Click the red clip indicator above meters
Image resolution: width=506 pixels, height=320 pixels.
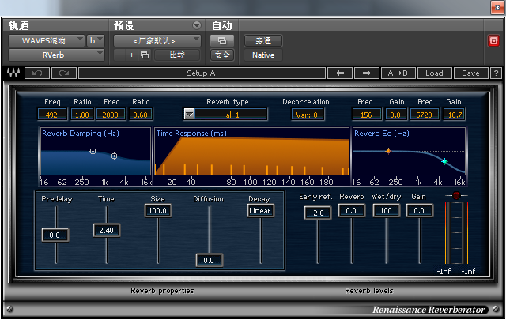456,195
